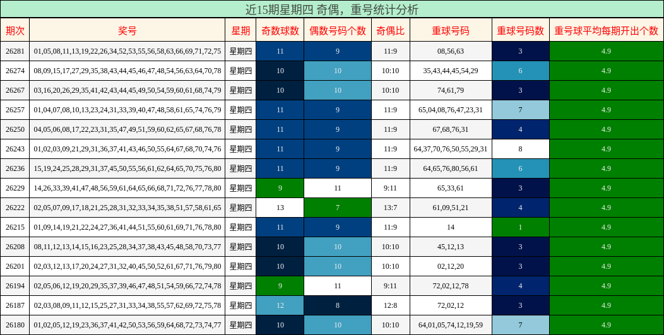Select issue number 26180
664x335 pixels.
[x=15, y=325]
